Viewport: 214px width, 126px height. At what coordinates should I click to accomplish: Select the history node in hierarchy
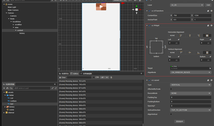[x=22, y=33]
